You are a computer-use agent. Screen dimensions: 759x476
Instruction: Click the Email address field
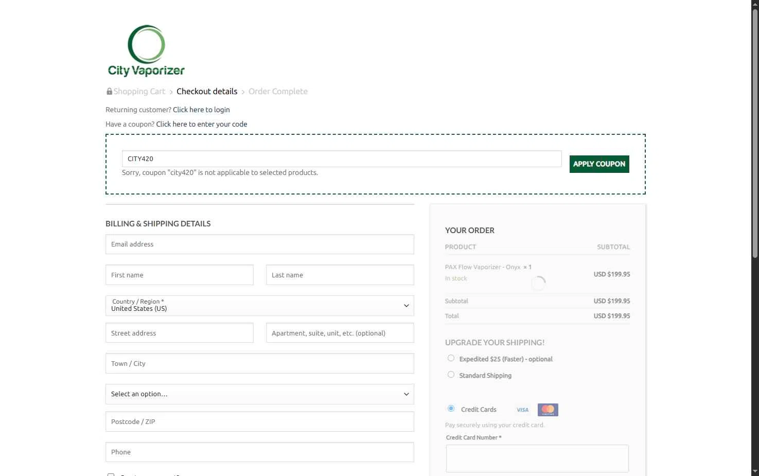(260, 244)
